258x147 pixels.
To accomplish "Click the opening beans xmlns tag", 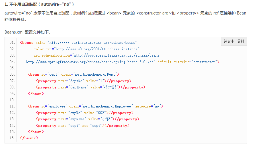I will click(x=27, y=43).
